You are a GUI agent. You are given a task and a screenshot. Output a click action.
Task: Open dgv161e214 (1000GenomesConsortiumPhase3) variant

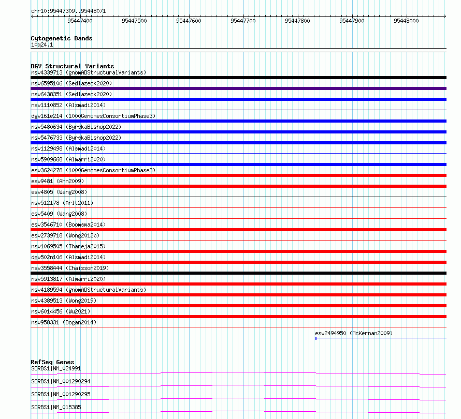tap(93, 116)
